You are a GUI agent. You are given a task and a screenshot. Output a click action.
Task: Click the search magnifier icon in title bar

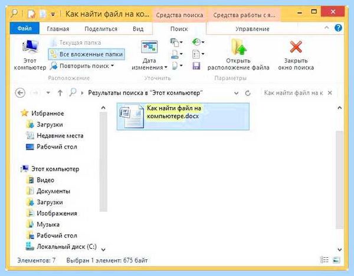pos(14,14)
